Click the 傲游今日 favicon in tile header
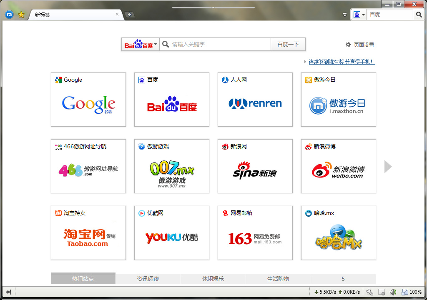The height and width of the screenshot is (300, 427). coord(308,80)
